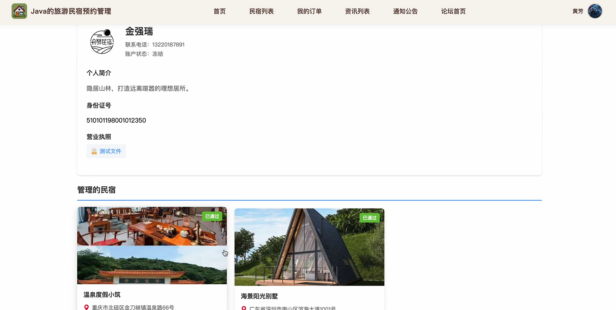
Task: Click the location pin under 温泉度假小筑
Action: [85, 307]
